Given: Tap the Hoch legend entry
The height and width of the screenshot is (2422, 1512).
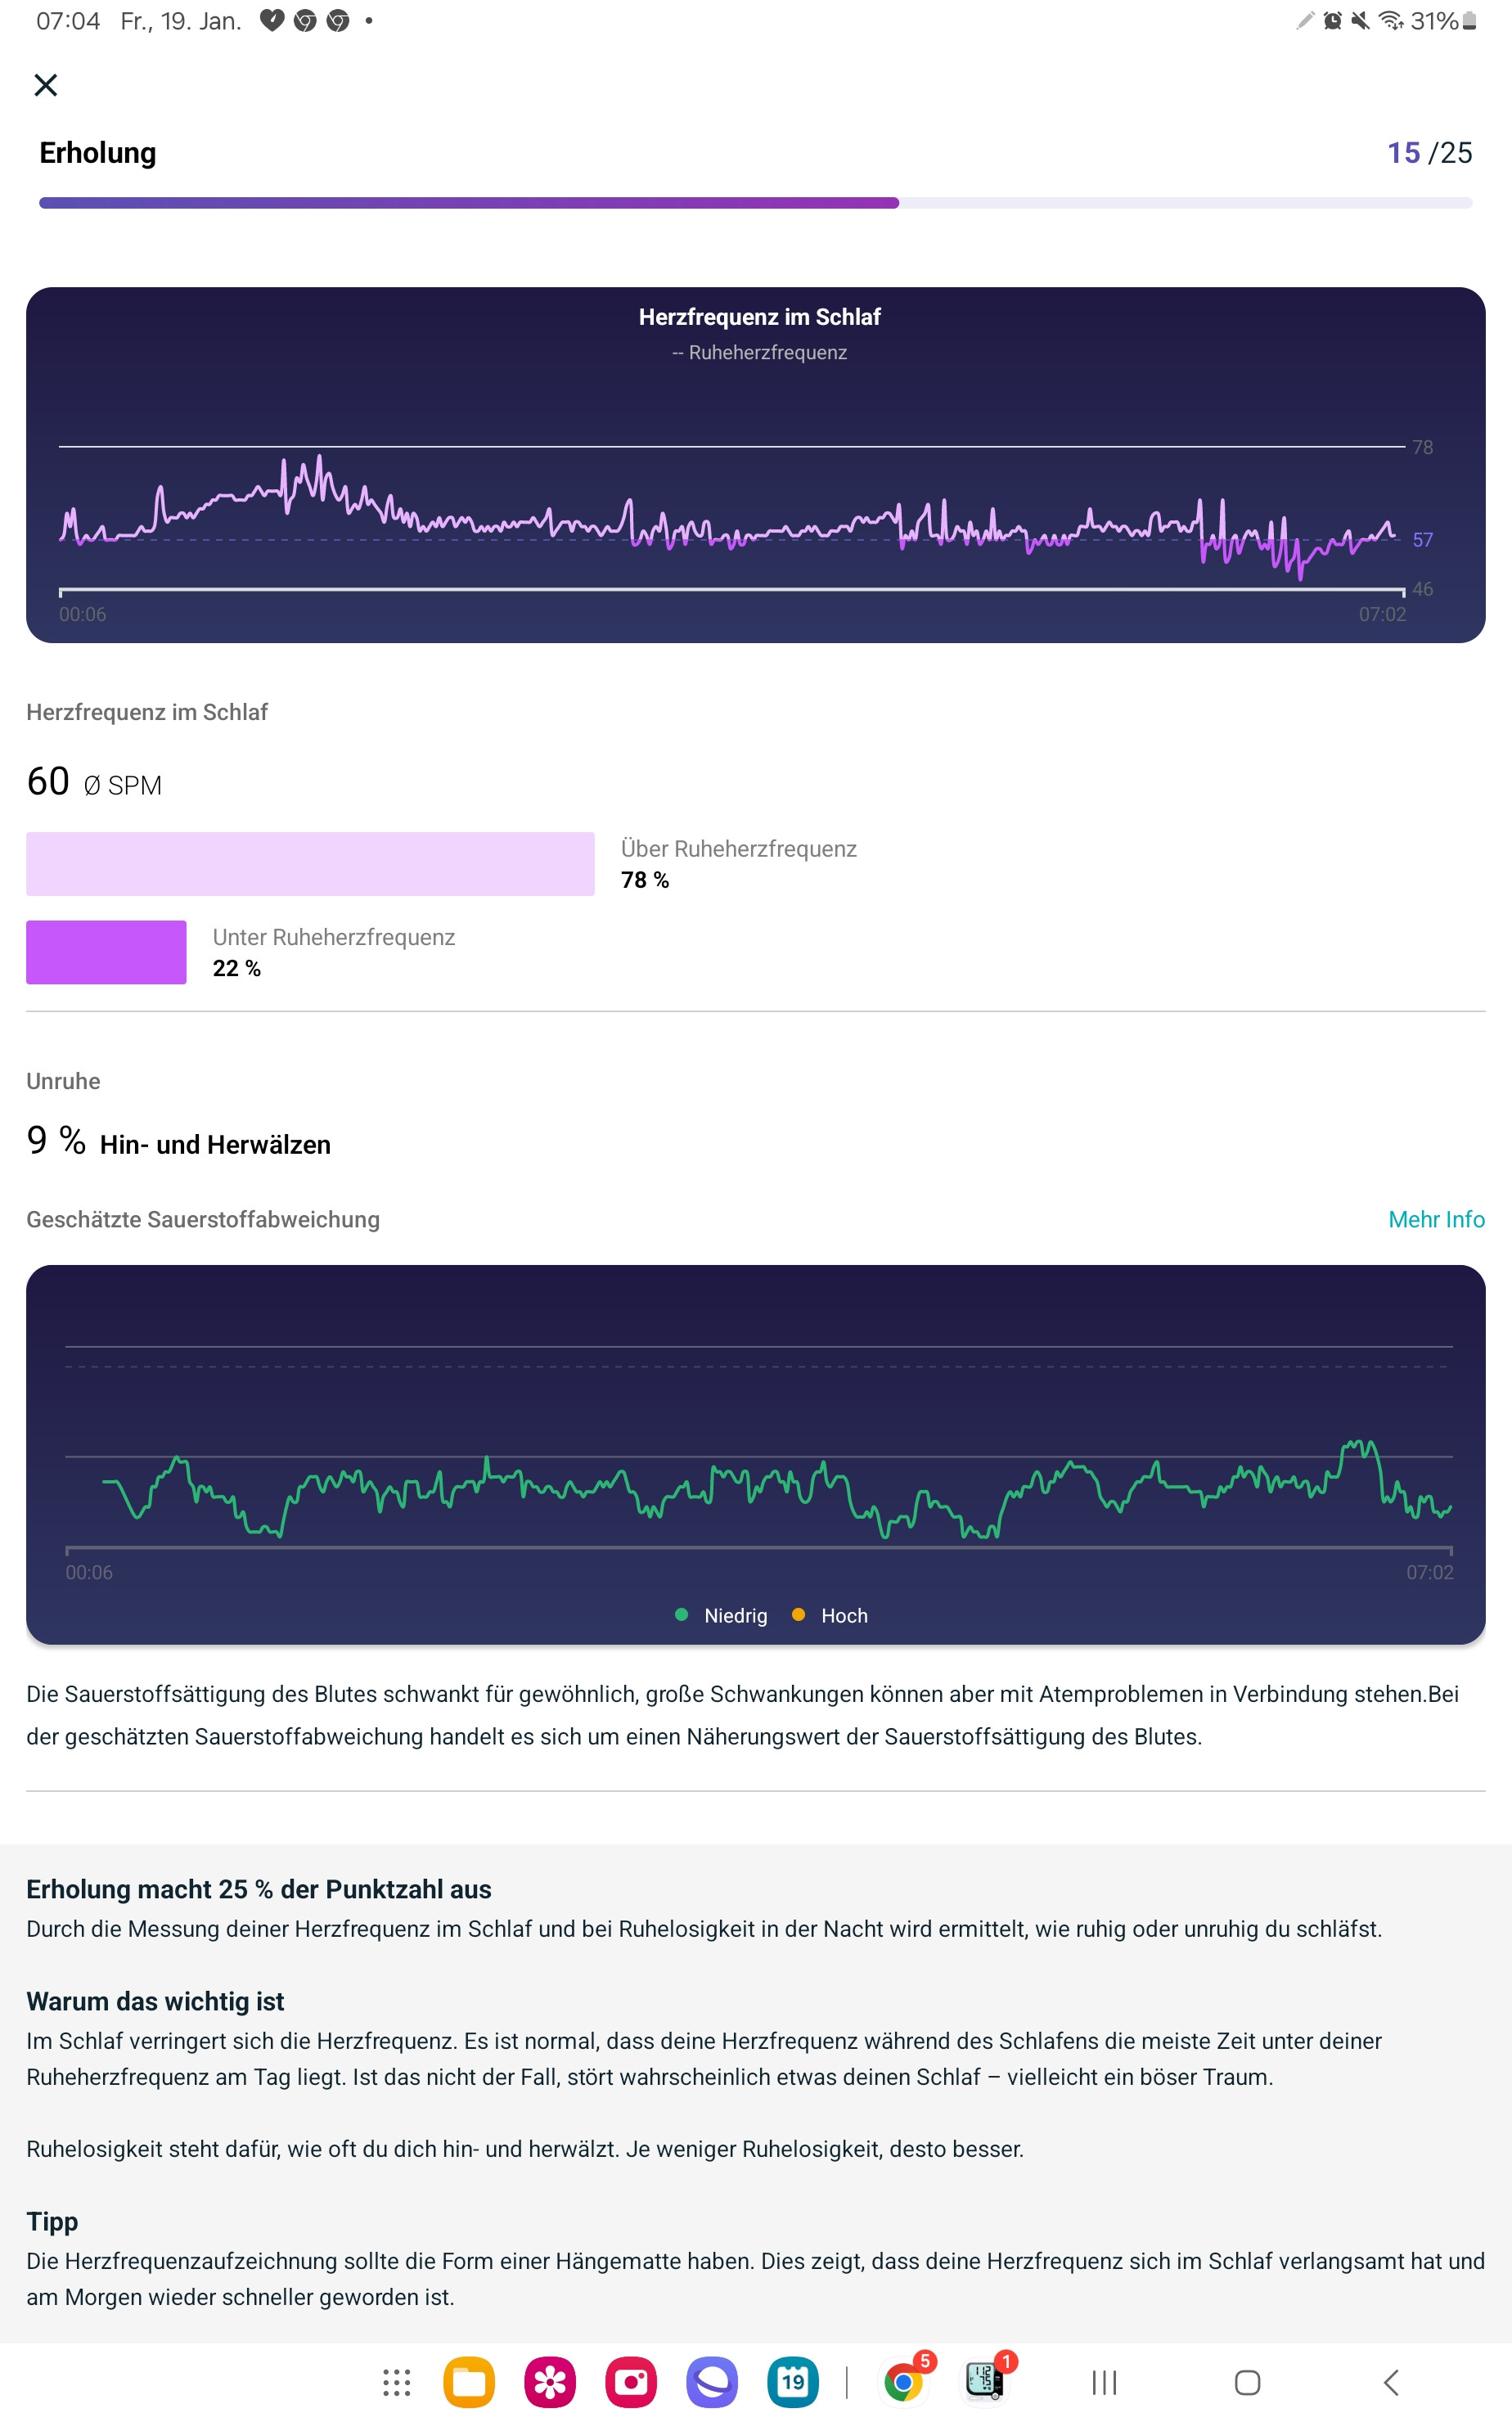Looking at the screenshot, I should 831,1615.
